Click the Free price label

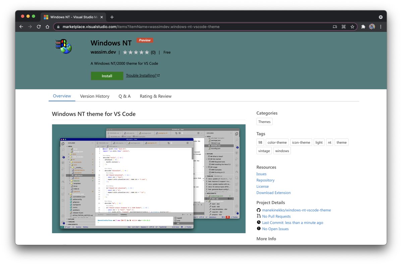point(167,52)
